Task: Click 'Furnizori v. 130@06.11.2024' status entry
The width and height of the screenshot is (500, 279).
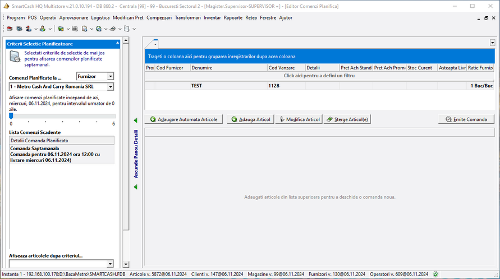Action: pos(337,274)
